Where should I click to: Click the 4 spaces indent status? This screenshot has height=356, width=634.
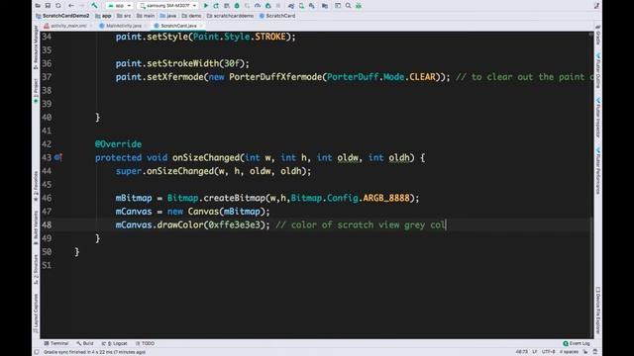569,352
